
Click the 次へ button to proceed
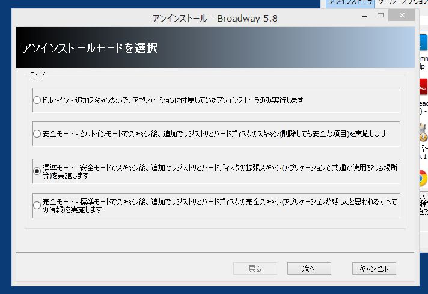click(x=309, y=269)
